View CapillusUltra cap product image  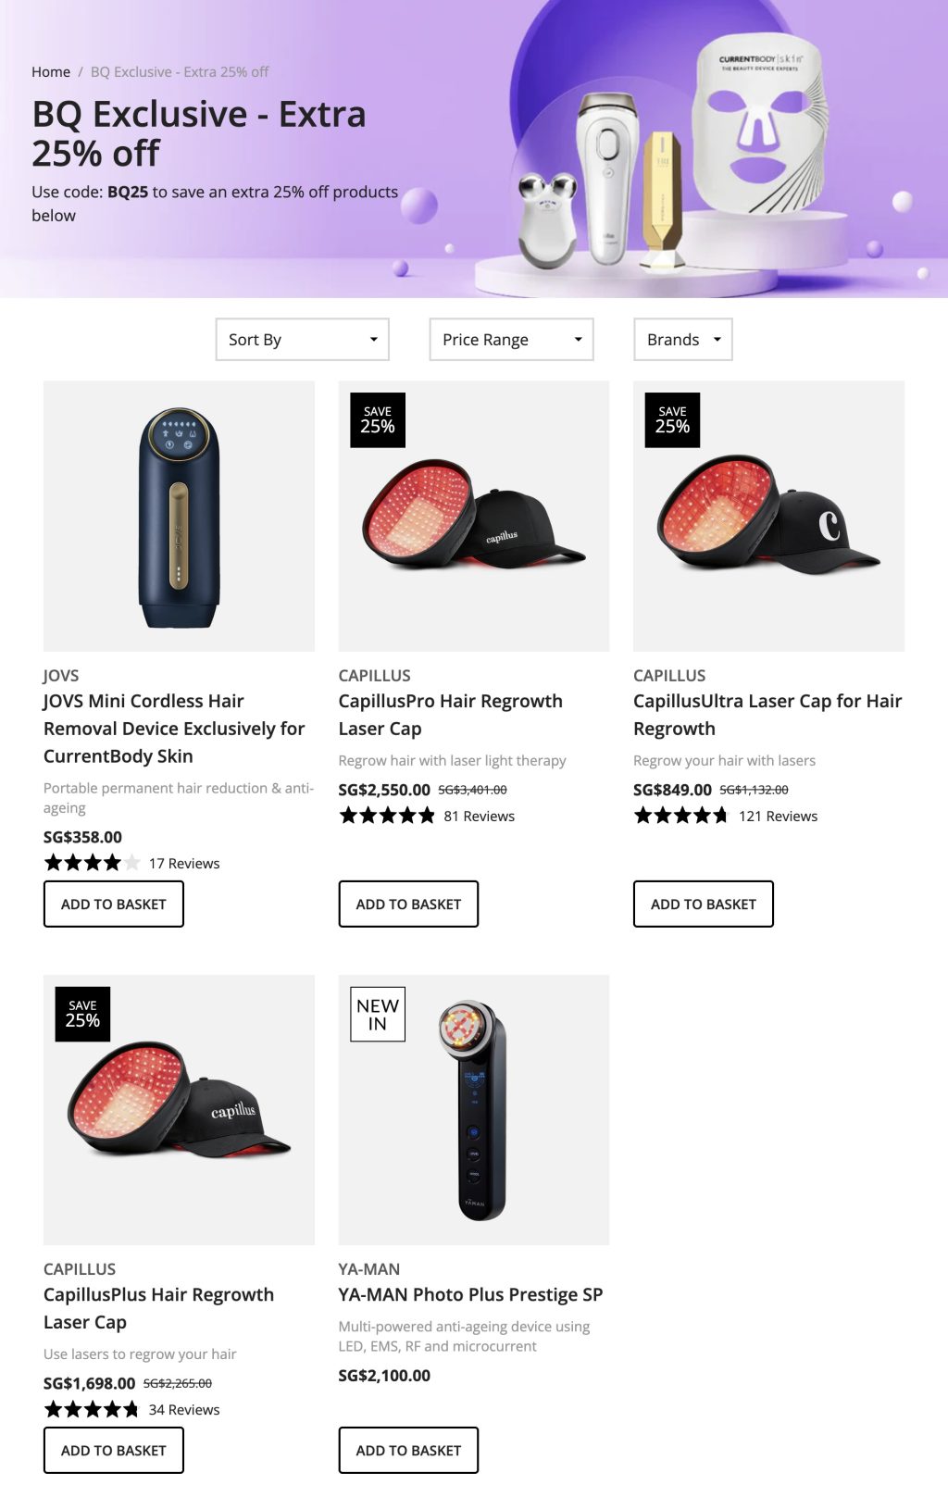click(768, 517)
